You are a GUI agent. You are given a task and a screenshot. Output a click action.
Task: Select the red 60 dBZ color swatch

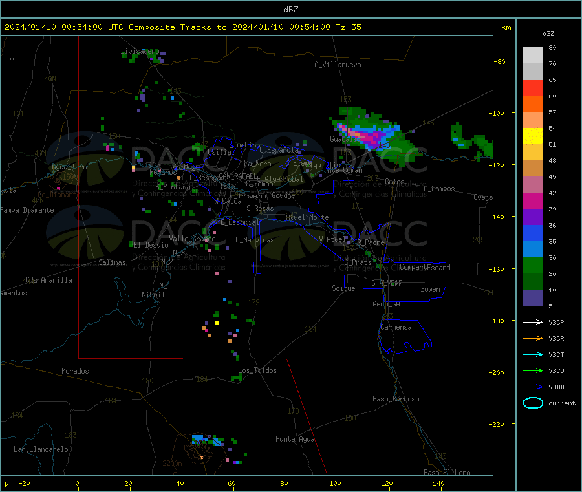[533, 87]
